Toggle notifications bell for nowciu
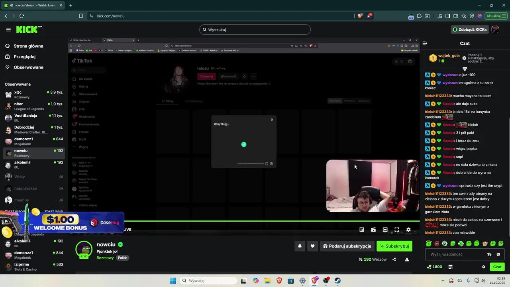Viewport: 510px width, 287px height. point(300,246)
